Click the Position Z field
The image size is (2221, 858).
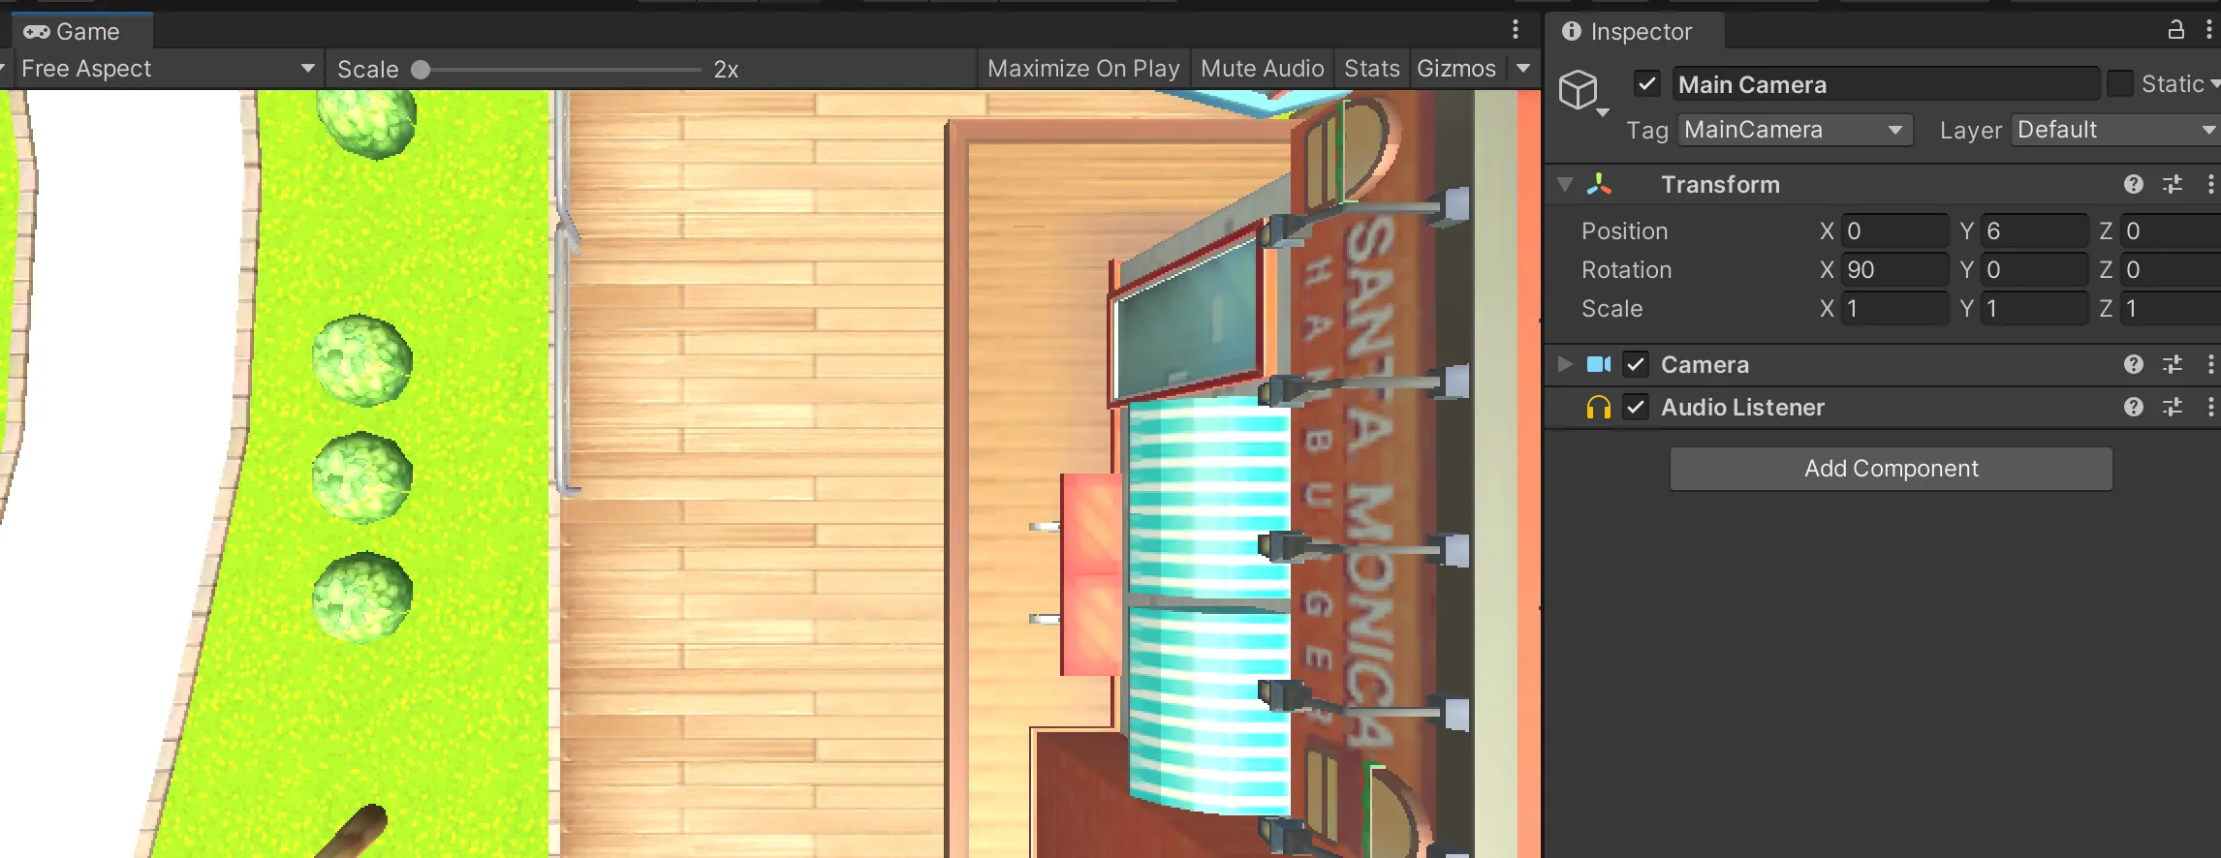2171,231
